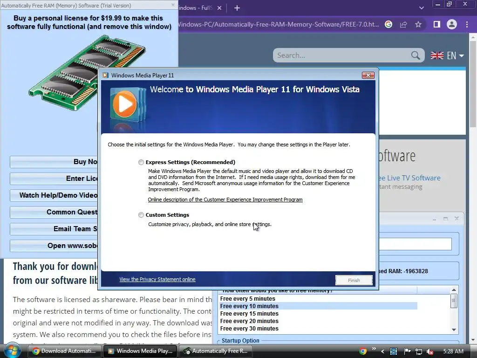
Task: Click the list scrollbar down arrow
Action: coord(454,330)
